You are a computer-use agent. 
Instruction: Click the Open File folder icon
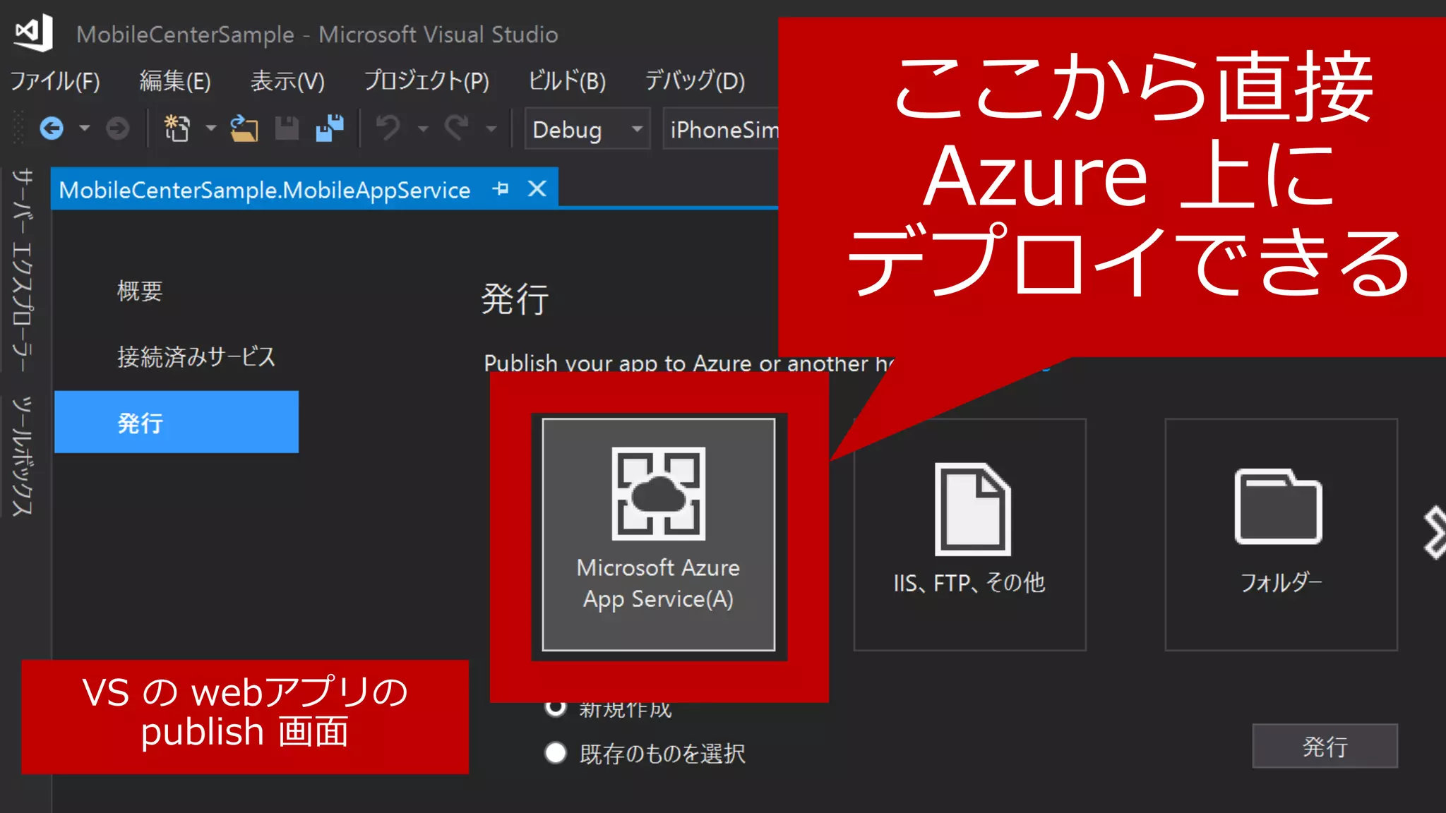point(244,128)
